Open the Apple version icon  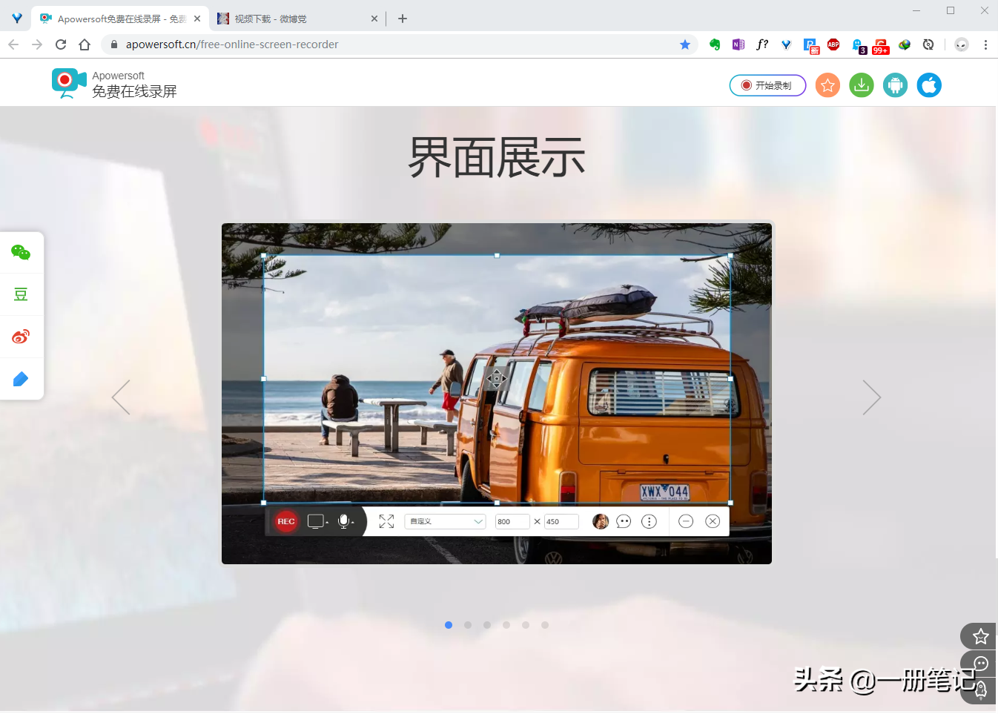tap(929, 85)
